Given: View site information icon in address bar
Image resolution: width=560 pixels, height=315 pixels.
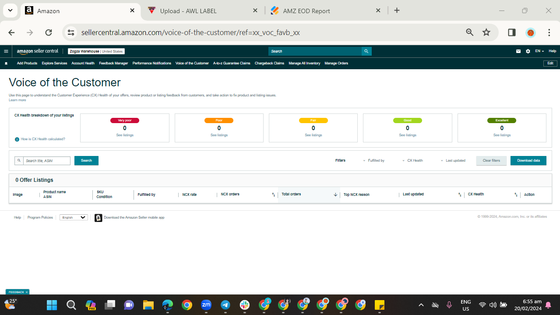Looking at the screenshot, I should pyautogui.click(x=71, y=32).
